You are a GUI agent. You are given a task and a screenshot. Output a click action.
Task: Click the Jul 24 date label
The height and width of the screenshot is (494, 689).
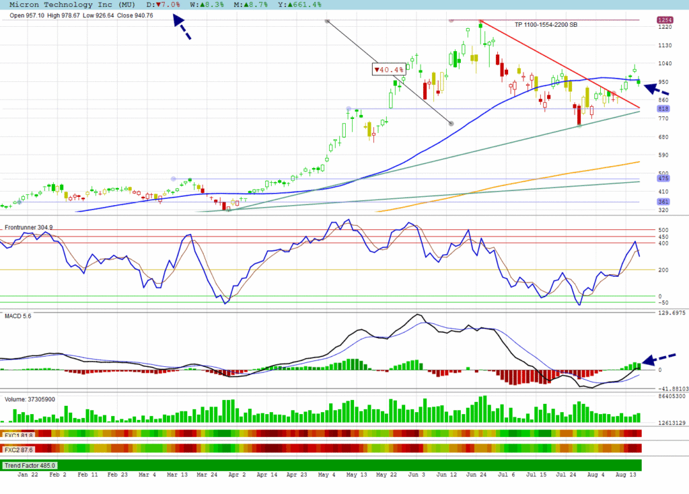[x=566, y=475]
